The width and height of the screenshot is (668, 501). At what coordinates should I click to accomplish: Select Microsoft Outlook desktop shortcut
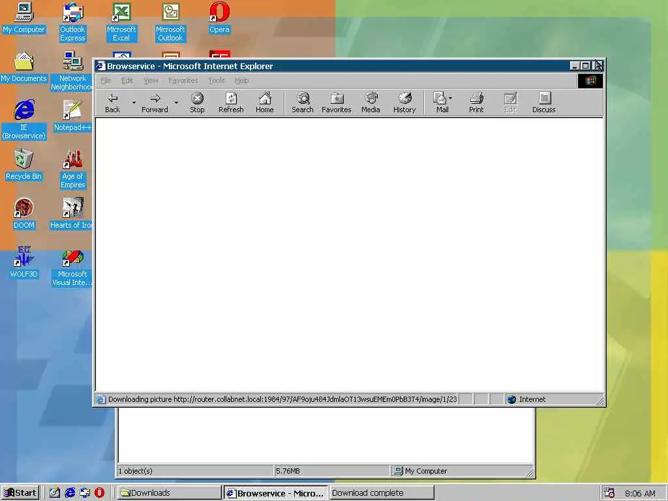tap(170, 22)
